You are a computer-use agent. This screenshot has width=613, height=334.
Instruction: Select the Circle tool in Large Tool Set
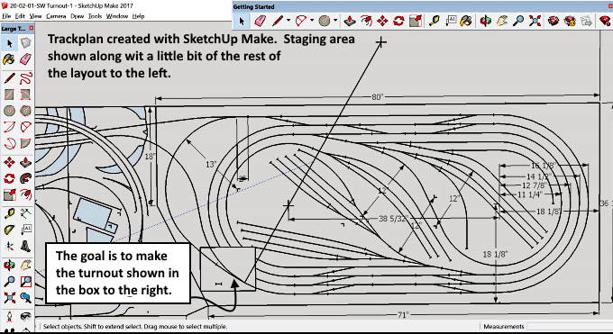(9, 111)
